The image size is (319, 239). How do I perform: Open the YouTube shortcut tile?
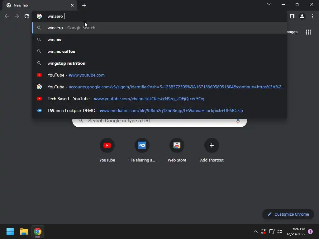click(x=107, y=150)
